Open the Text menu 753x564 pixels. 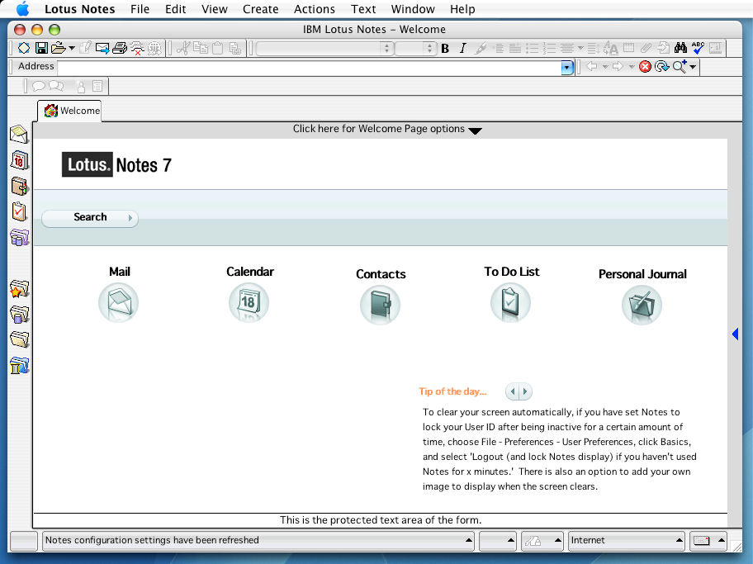click(363, 9)
